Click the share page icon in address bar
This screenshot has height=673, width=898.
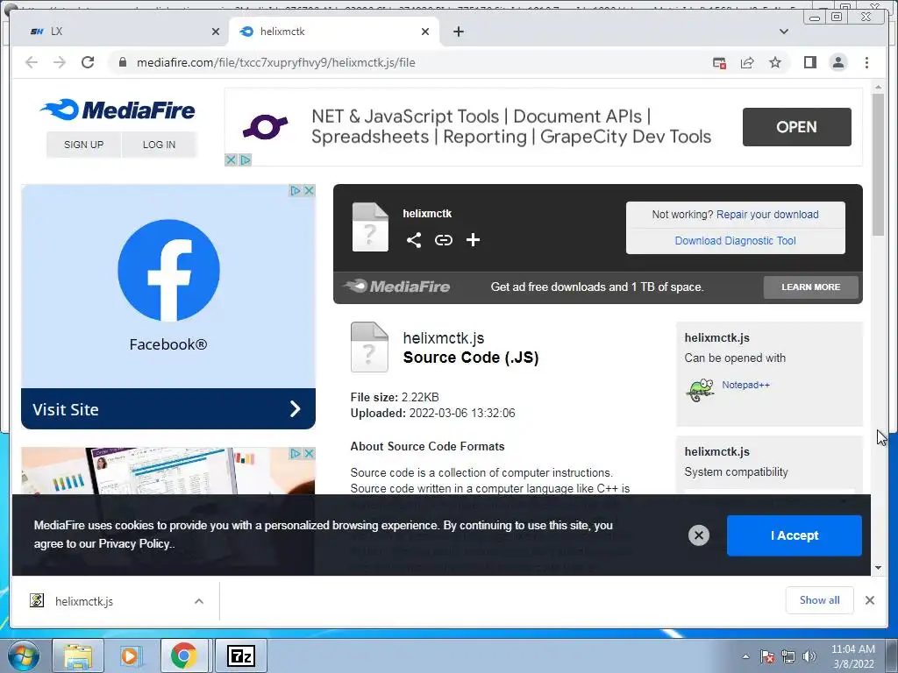click(747, 63)
